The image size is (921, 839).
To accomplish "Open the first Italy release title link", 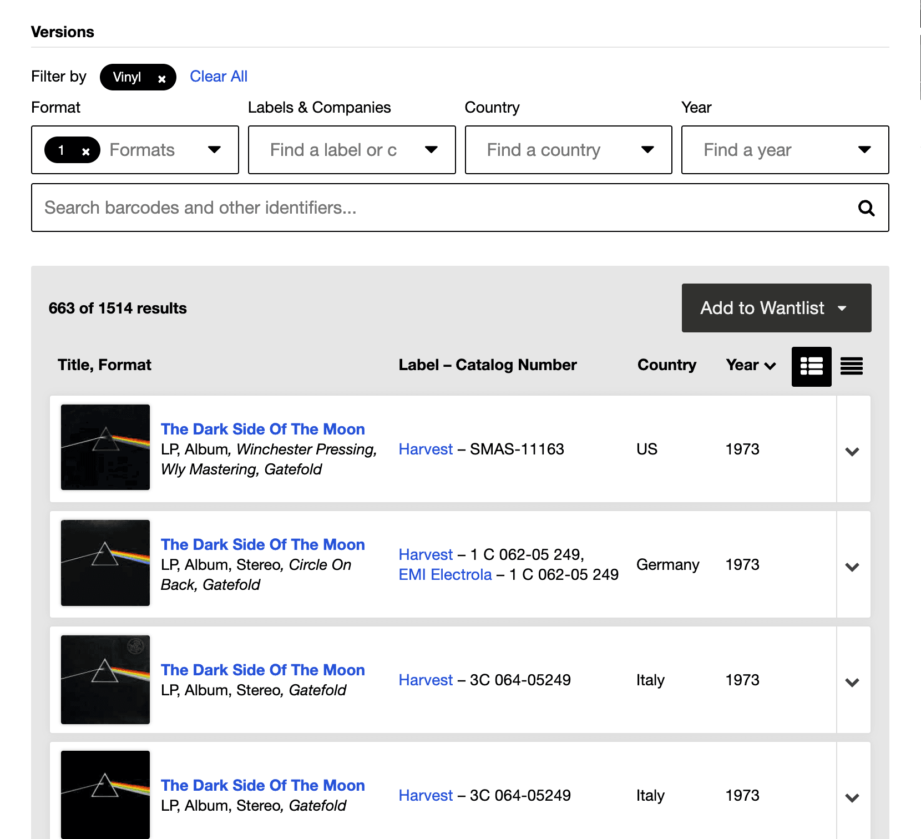I will (x=262, y=670).
